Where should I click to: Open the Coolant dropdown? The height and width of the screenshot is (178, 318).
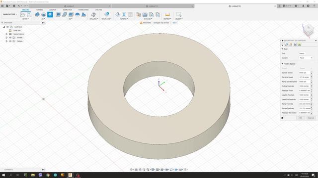[306, 58]
